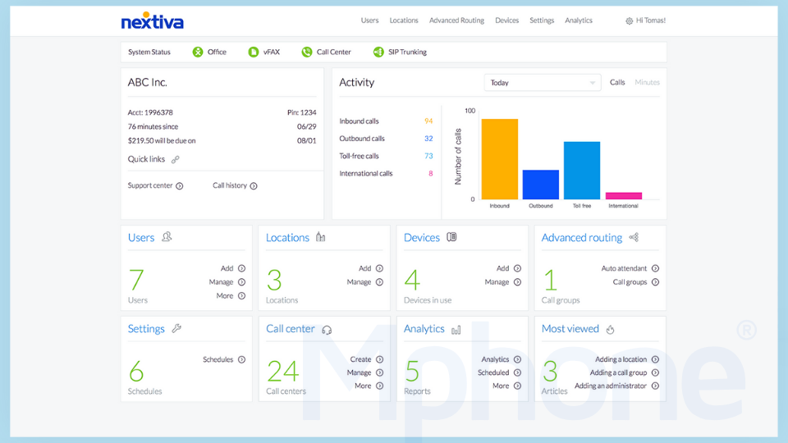Click the Manage arrow in Users card
Image resolution: width=788 pixels, height=443 pixels.
point(241,282)
